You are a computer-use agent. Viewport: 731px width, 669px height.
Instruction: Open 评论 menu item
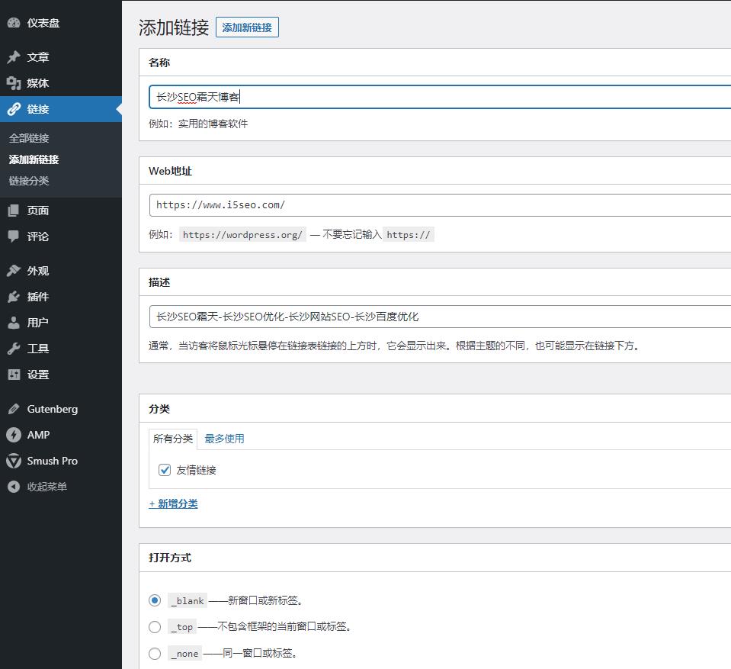coord(38,236)
